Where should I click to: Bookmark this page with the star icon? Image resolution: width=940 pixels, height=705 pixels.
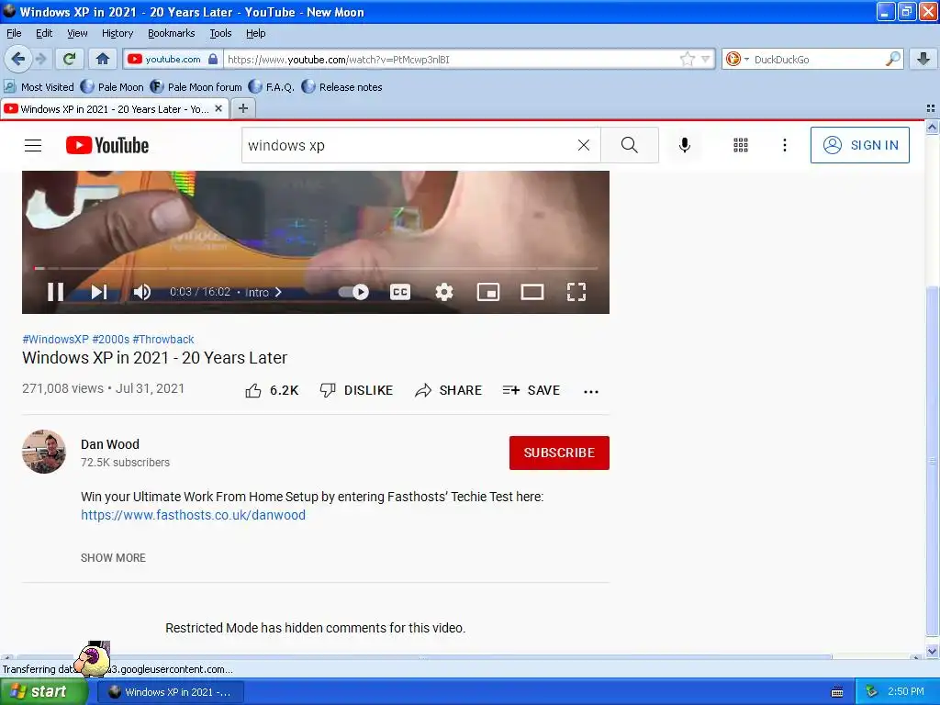pos(687,59)
